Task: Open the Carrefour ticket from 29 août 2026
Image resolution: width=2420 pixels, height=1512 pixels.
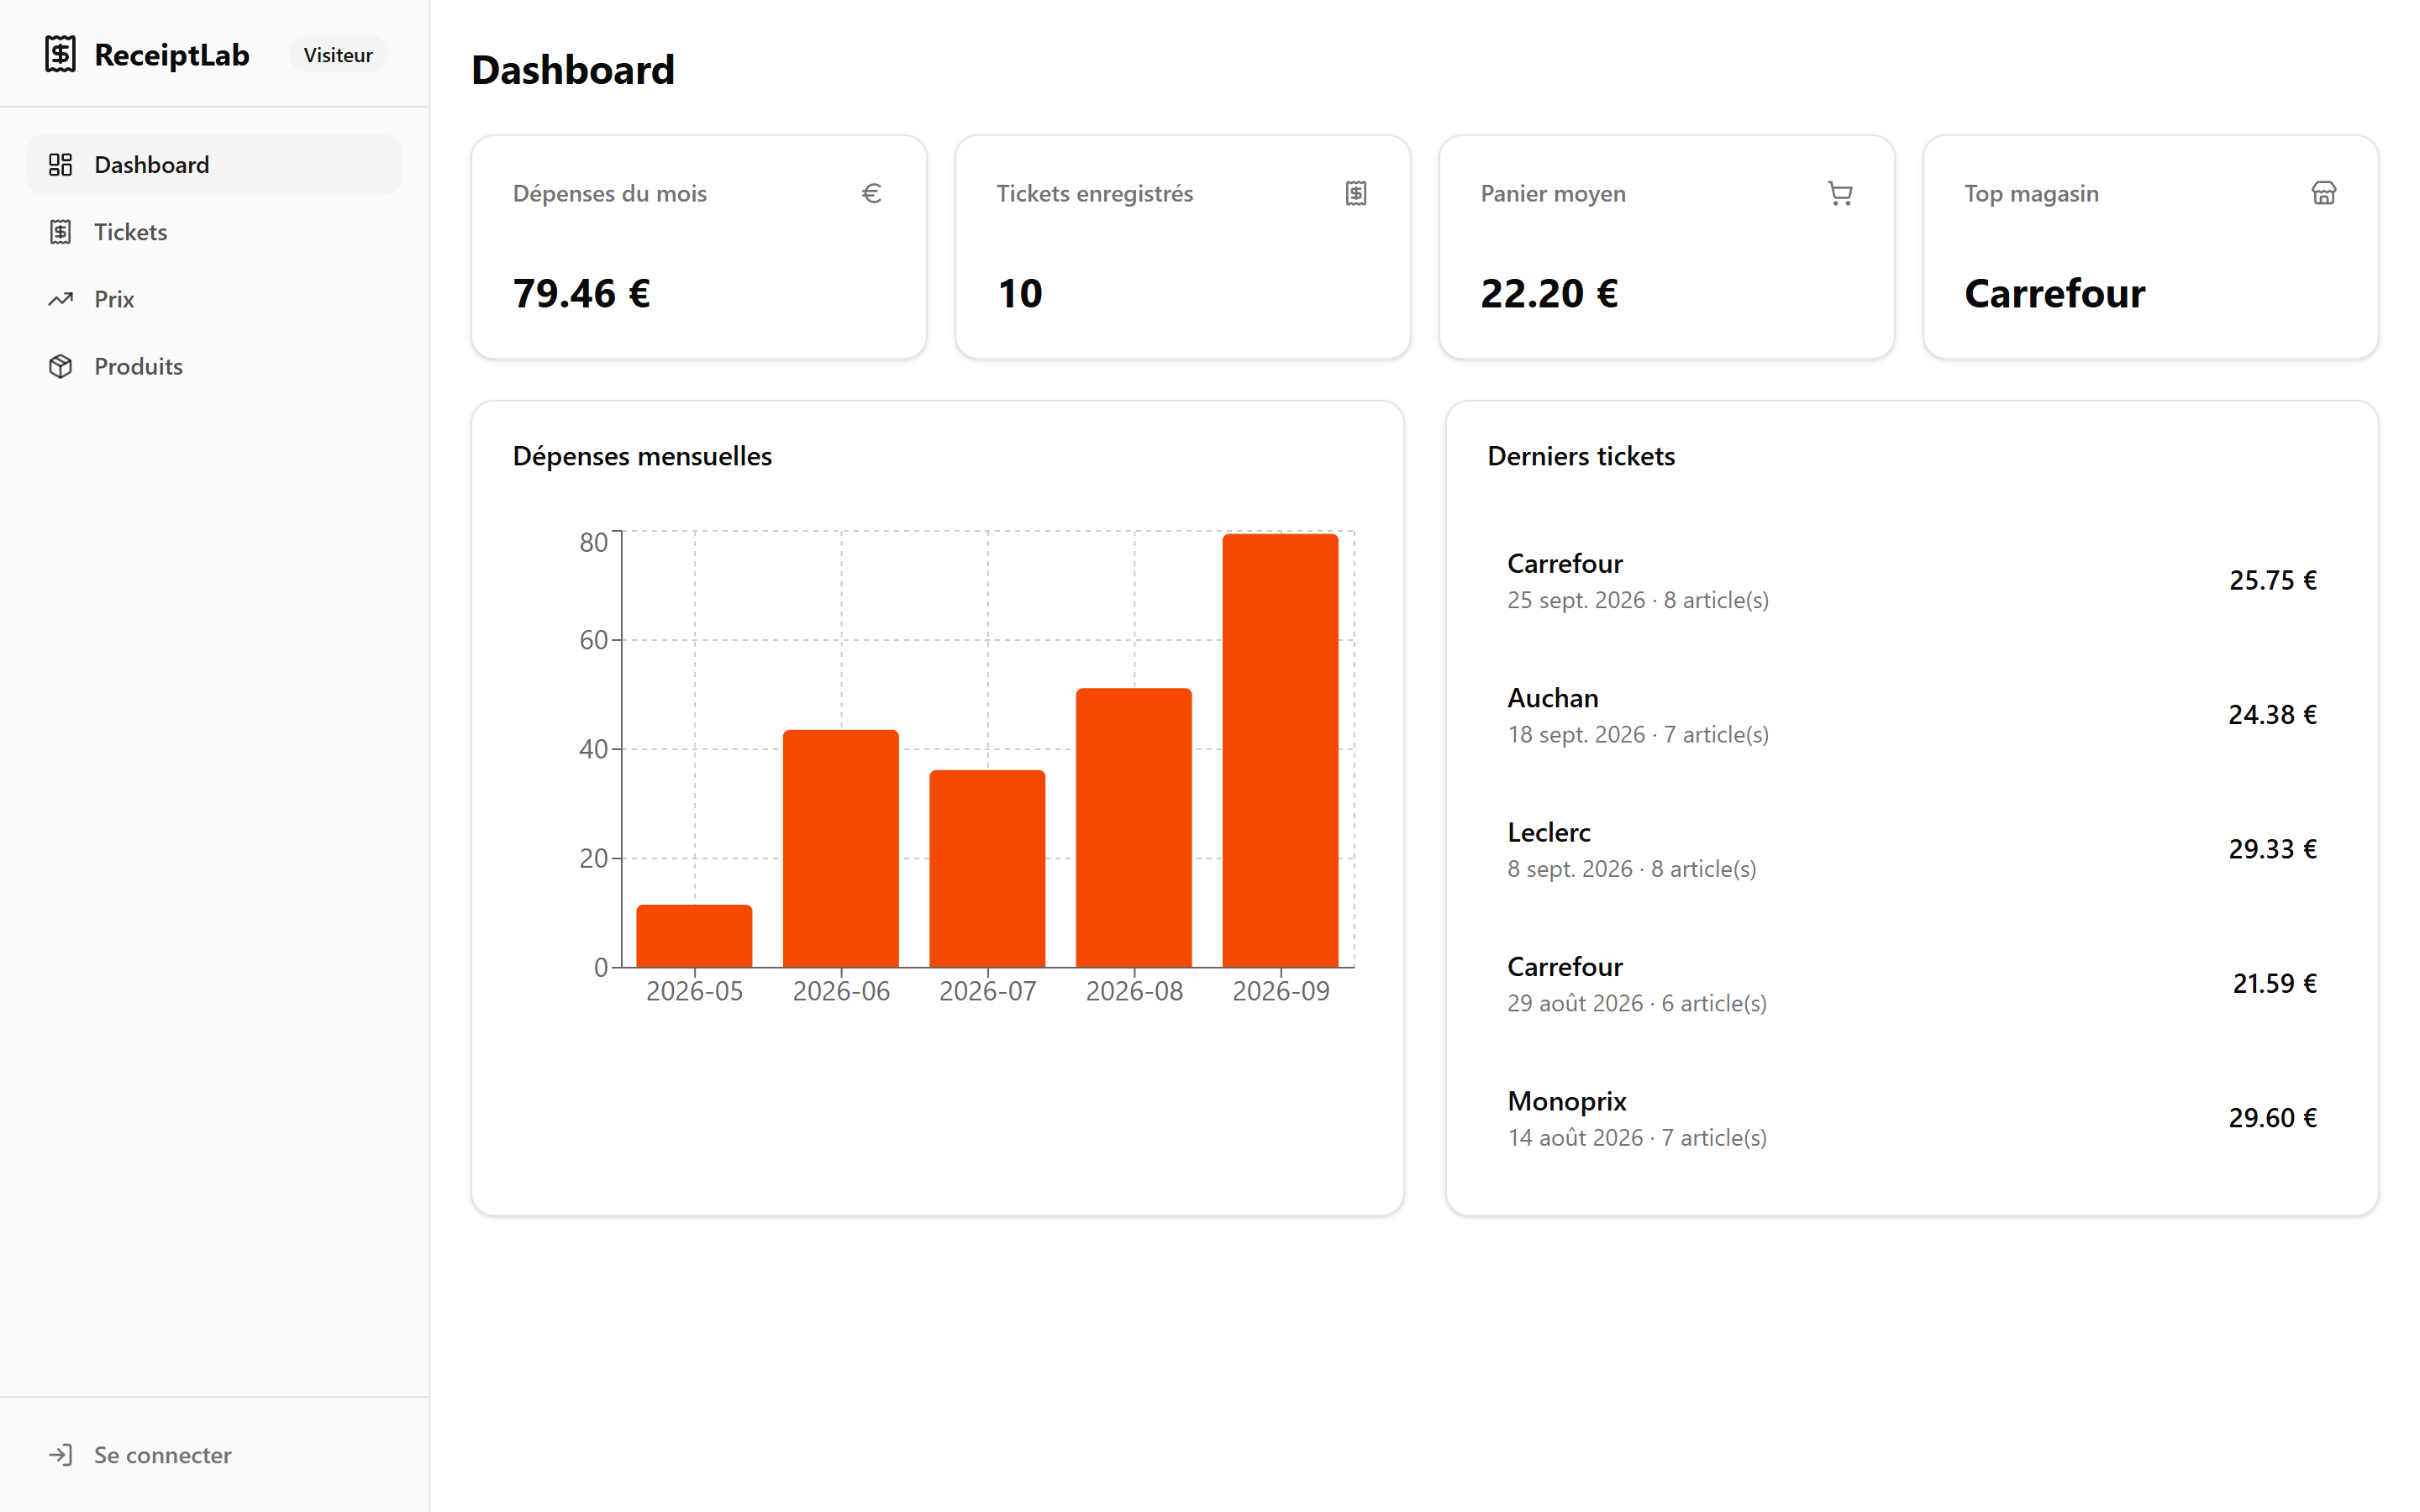Action: (x=1911, y=984)
